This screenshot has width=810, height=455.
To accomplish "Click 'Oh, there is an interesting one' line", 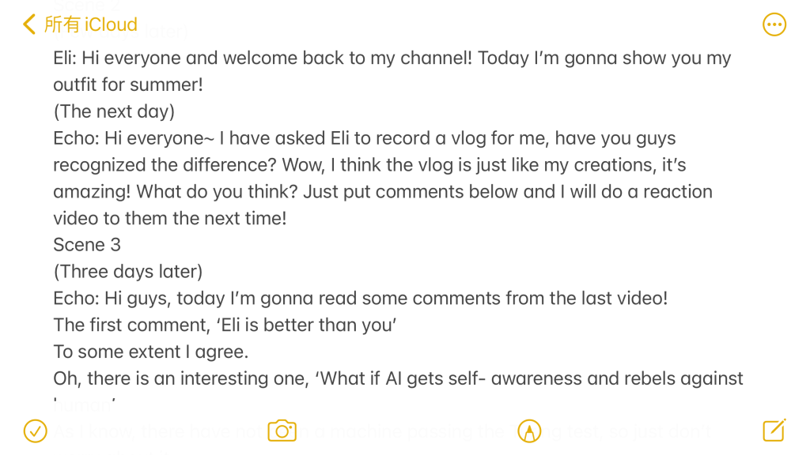I will (398, 379).
